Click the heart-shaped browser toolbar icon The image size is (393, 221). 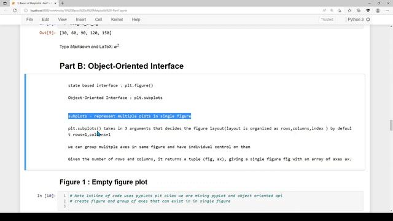click(x=368, y=10)
